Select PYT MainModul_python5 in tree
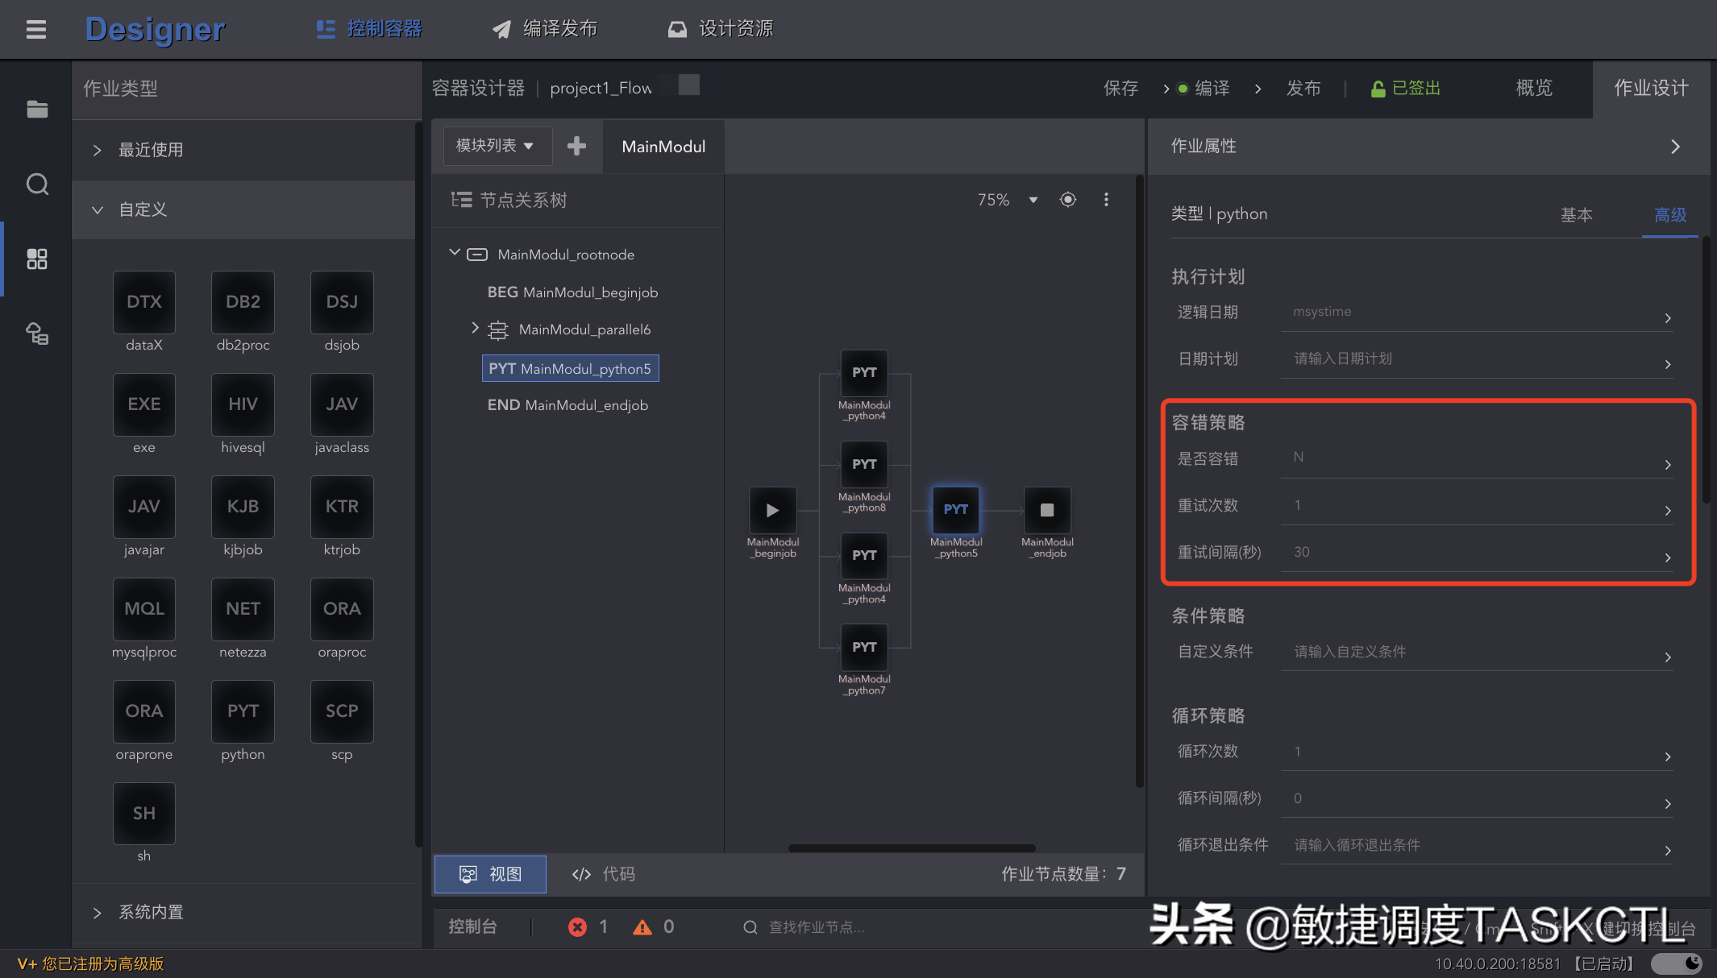Screen dimensions: 1717x978 (x=570, y=368)
